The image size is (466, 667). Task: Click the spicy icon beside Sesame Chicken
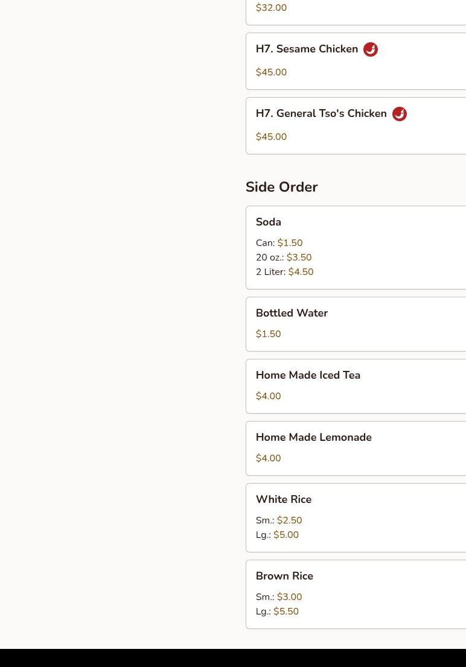371,49
